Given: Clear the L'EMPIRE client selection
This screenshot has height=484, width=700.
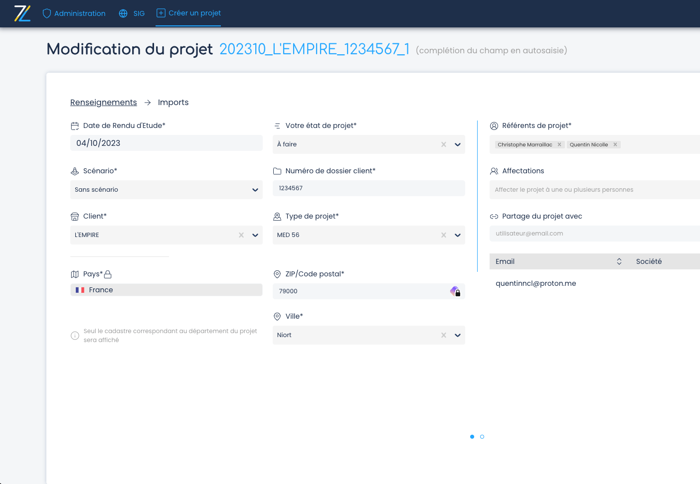Looking at the screenshot, I should coord(241,235).
